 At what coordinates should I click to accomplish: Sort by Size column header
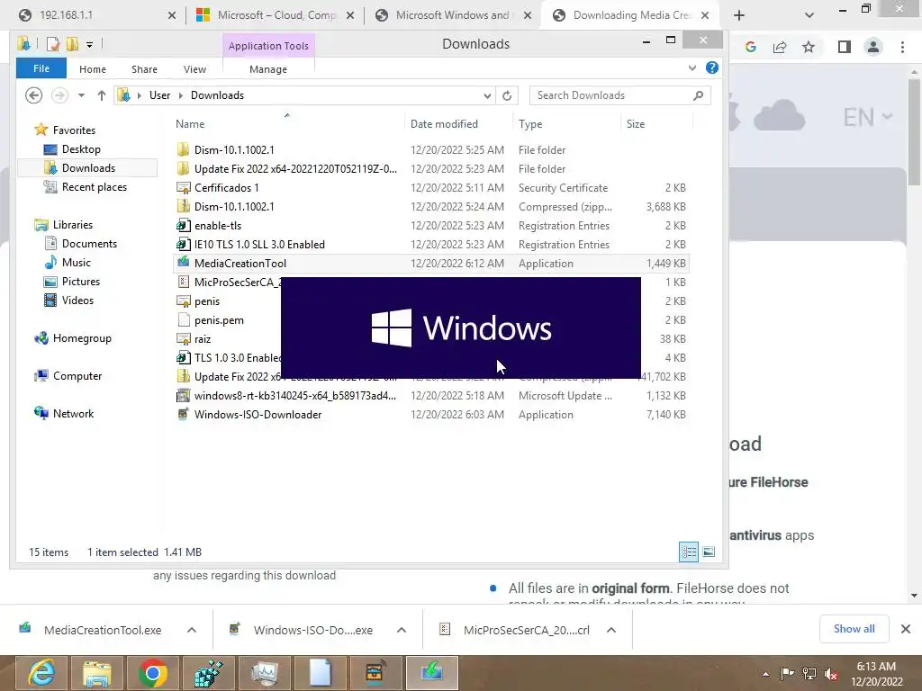tap(636, 124)
